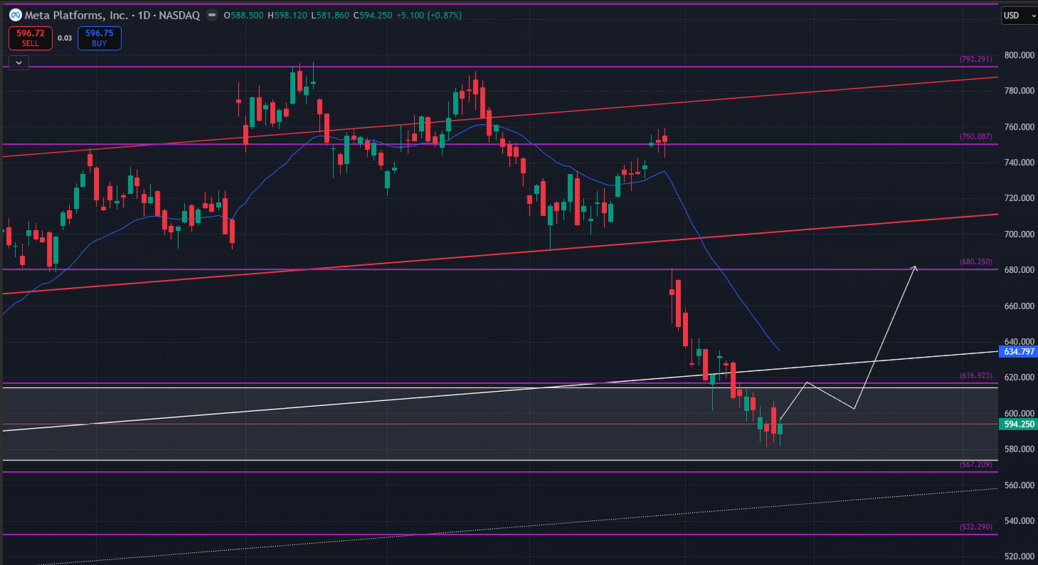The image size is (1038, 565).
Task: Click the green 594.250 last price label
Action: point(1019,424)
